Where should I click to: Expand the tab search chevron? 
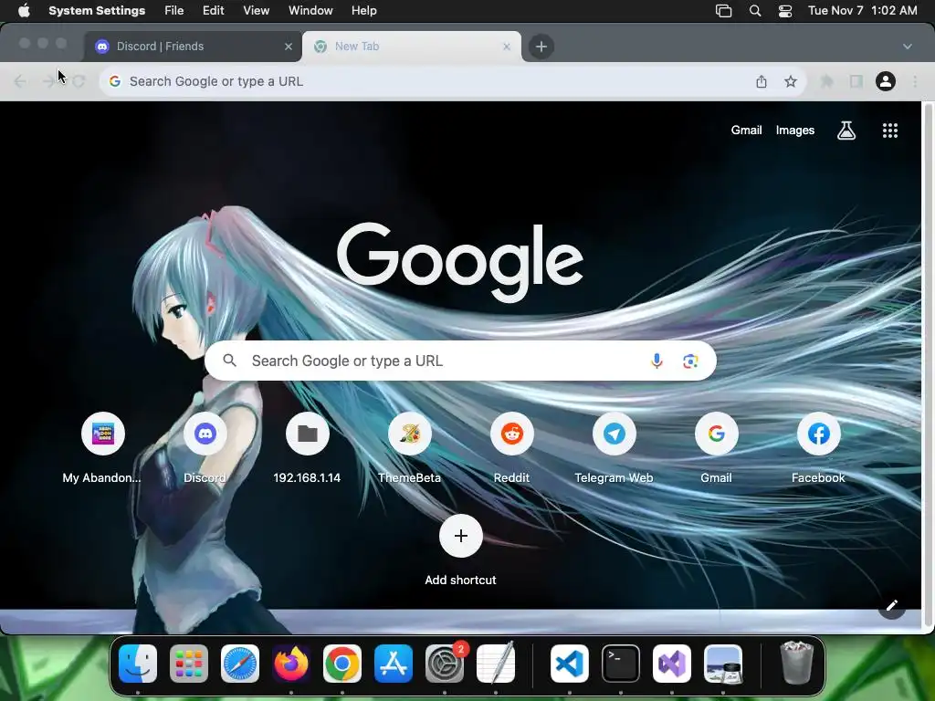(x=907, y=47)
